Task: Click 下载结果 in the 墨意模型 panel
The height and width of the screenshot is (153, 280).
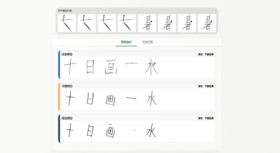Action: tap(209, 118)
